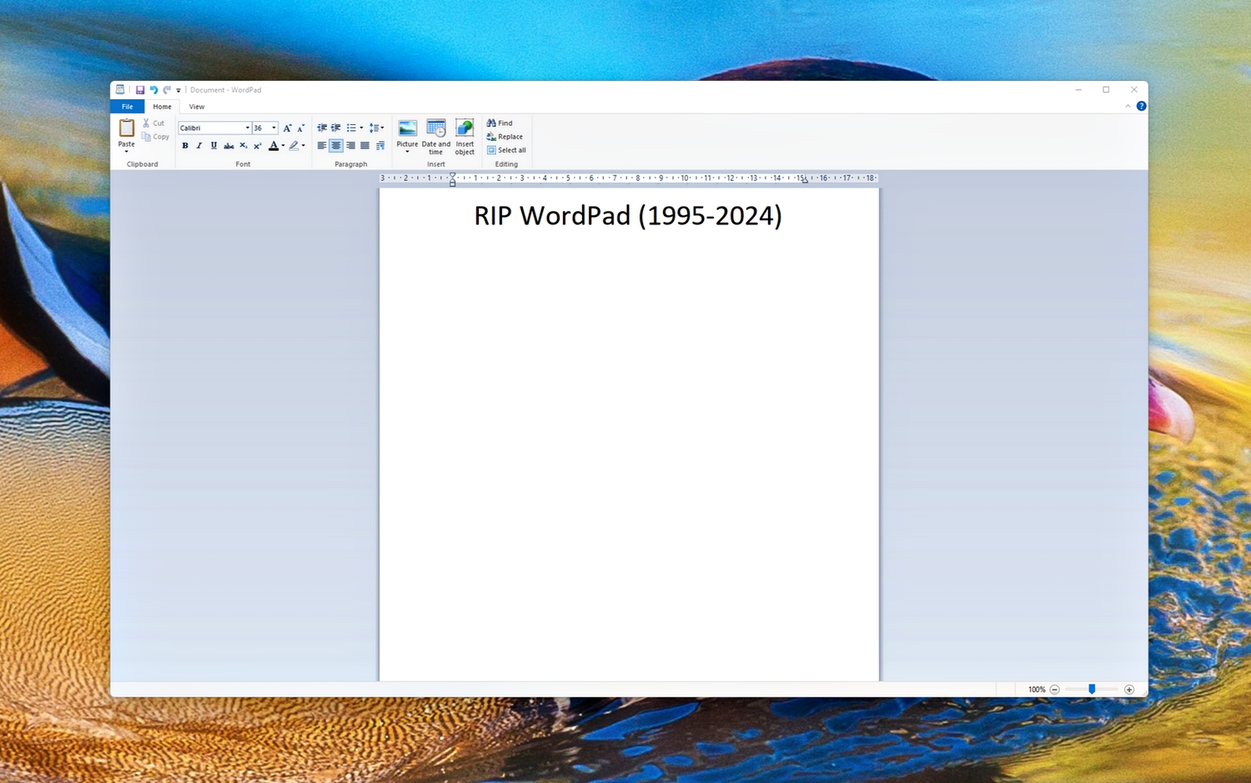This screenshot has width=1251, height=783.
Task: Open the File menu
Action: pyautogui.click(x=128, y=107)
